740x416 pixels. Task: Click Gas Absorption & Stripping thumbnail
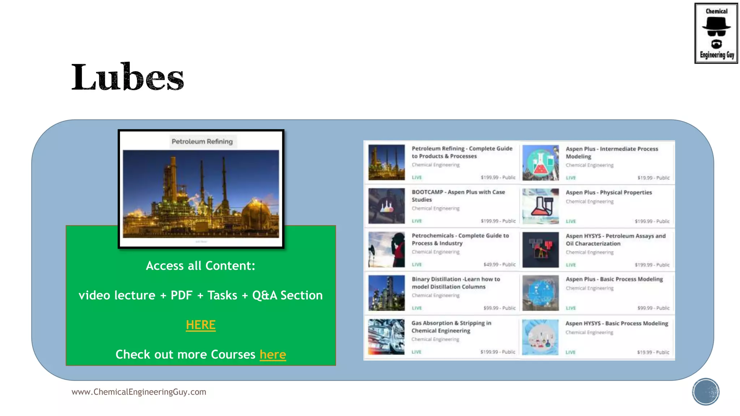click(x=386, y=337)
